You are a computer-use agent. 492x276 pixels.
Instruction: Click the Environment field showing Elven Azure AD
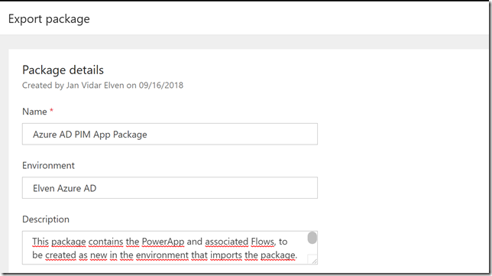170,188
